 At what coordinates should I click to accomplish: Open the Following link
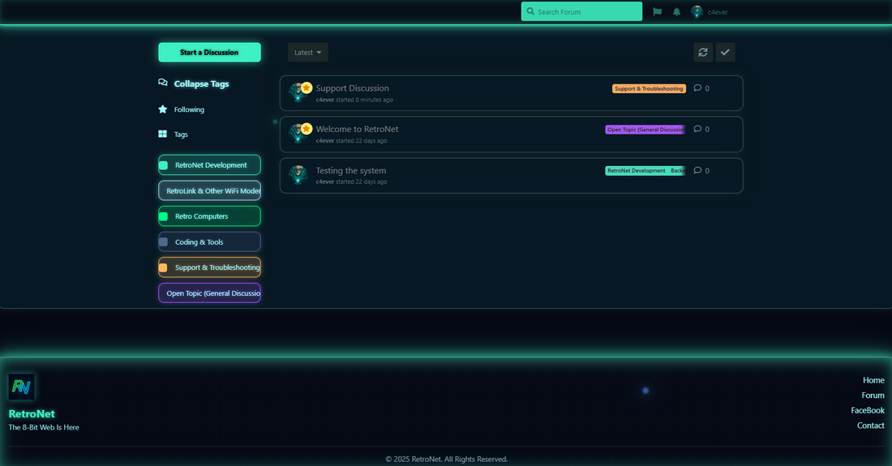point(189,109)
